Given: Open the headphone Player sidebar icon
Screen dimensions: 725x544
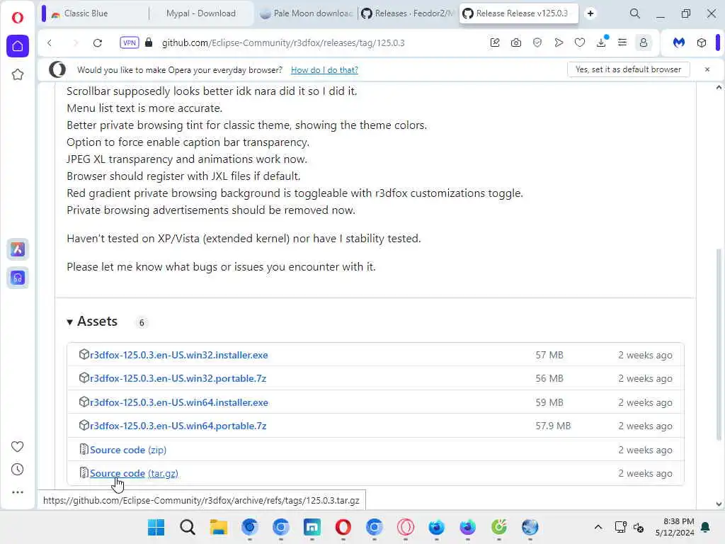Looking at the screenshot, I should (18, 278).
